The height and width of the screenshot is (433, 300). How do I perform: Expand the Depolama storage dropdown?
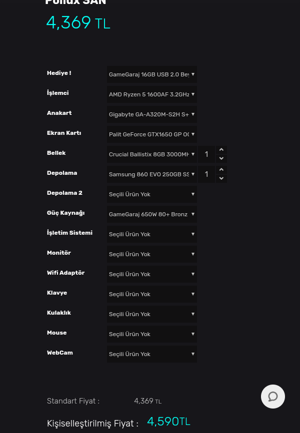coord(151,174)
